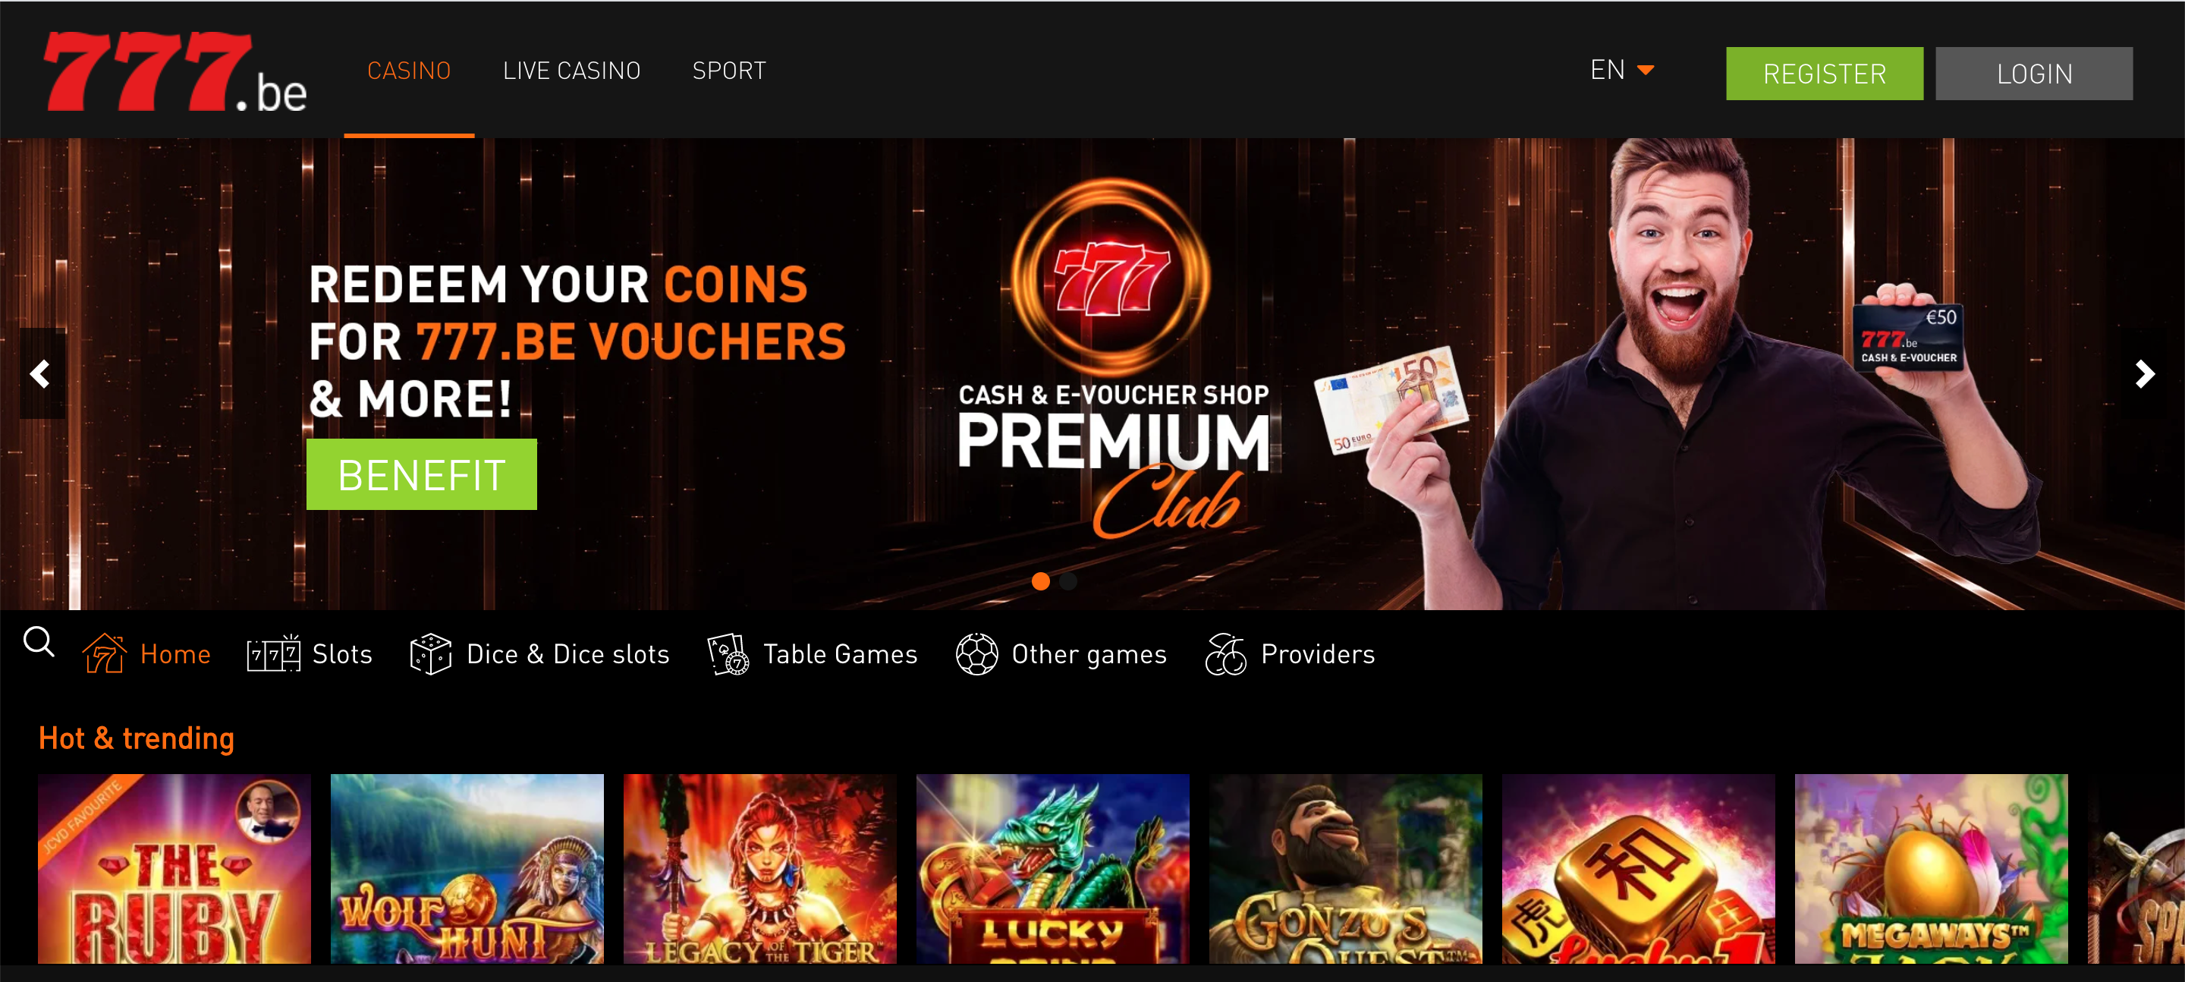The width and height of the screenshot is (2185, 982).
Task: Open the Live Casino tab
Action: pyautogui.click(x=572, y=71)
